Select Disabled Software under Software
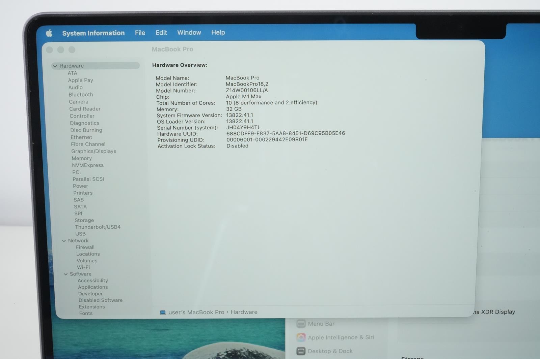 click(101, 300)
